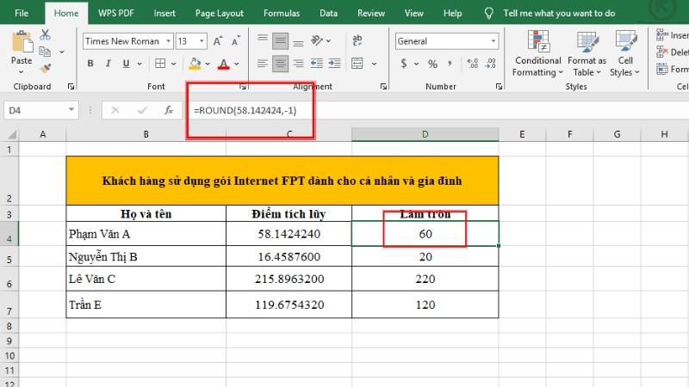Viewport: 689px width, 387px height.
Task: Click the formula bar with ROUND formula
Action: (438, 110)
